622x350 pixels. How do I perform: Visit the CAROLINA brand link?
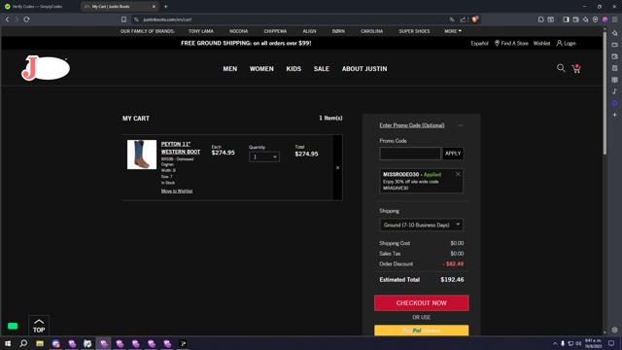pyautogui.click(x=371, y=31)
